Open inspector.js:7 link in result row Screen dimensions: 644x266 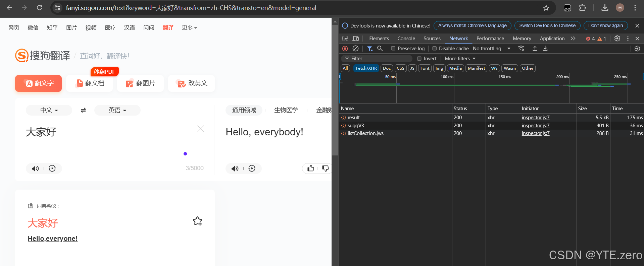(535, 118)
